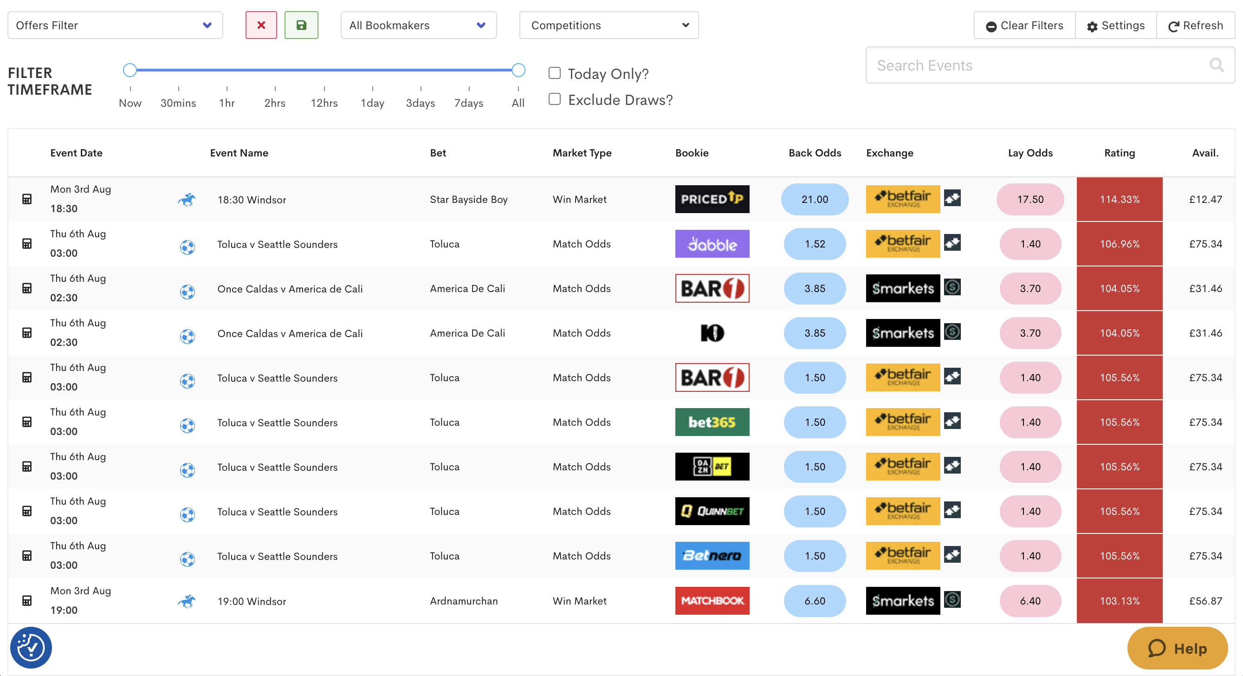Click the right timeframe slider handle at All
The width and height of the screenshot is (1243, 676).
click(x=518, y=70)
